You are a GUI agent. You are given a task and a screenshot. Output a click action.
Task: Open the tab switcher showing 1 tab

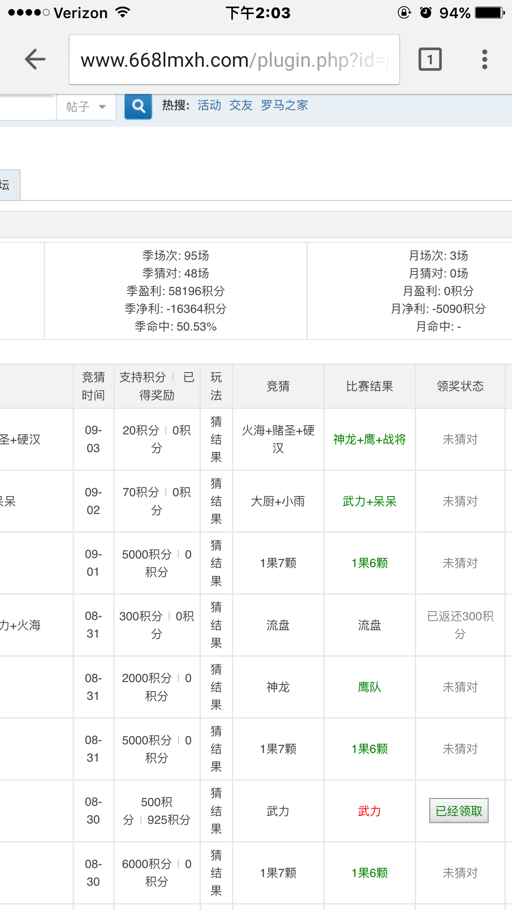430,59
